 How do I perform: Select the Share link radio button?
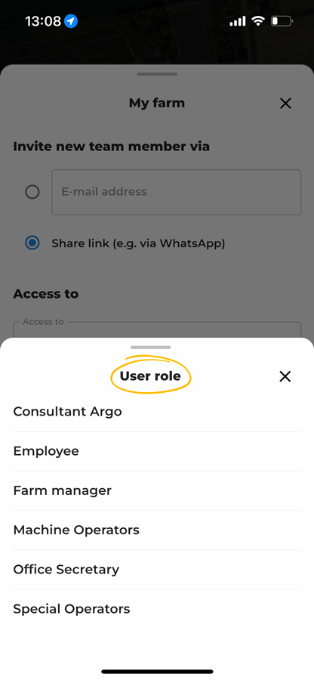tap(32, 243)
